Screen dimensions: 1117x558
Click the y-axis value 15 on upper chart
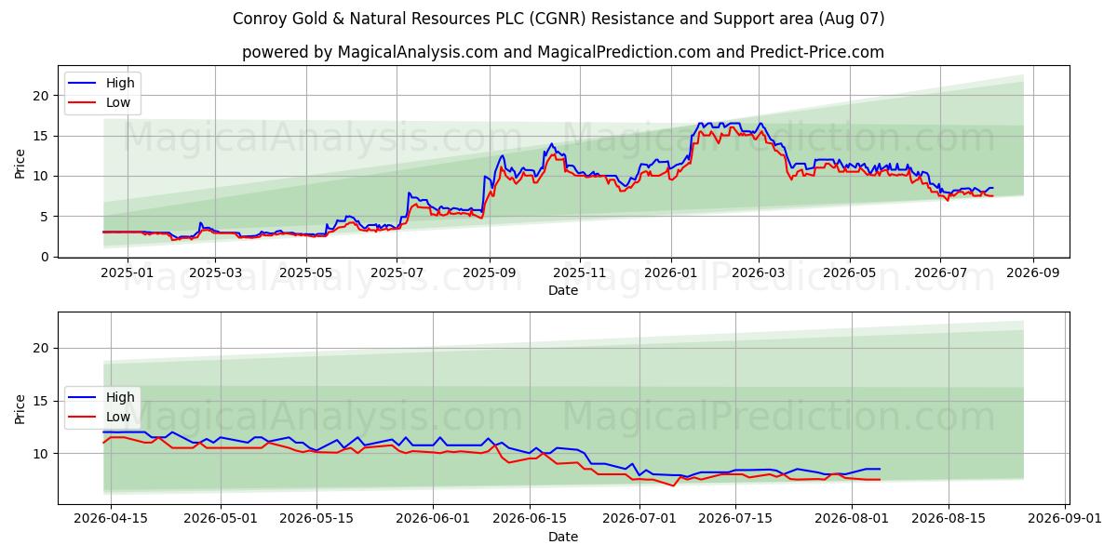40,136
